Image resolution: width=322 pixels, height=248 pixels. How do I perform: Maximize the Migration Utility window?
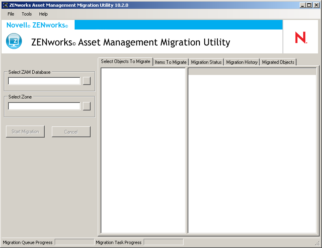(309, 5)
